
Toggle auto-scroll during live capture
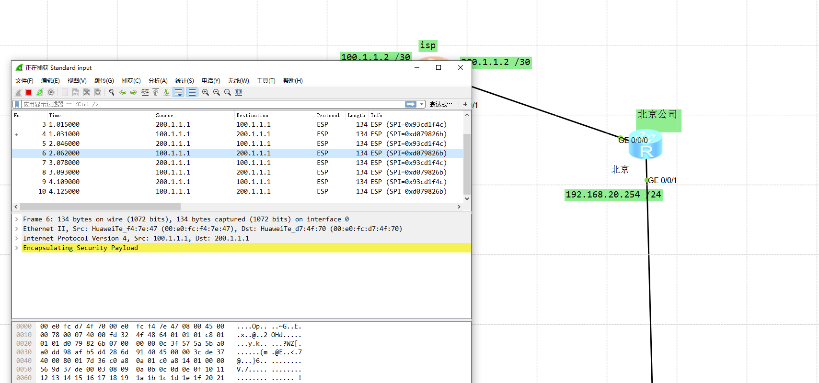coord(178,92)
